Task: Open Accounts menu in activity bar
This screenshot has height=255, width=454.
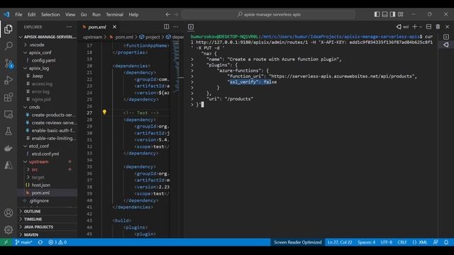Action: click(9, 212)
